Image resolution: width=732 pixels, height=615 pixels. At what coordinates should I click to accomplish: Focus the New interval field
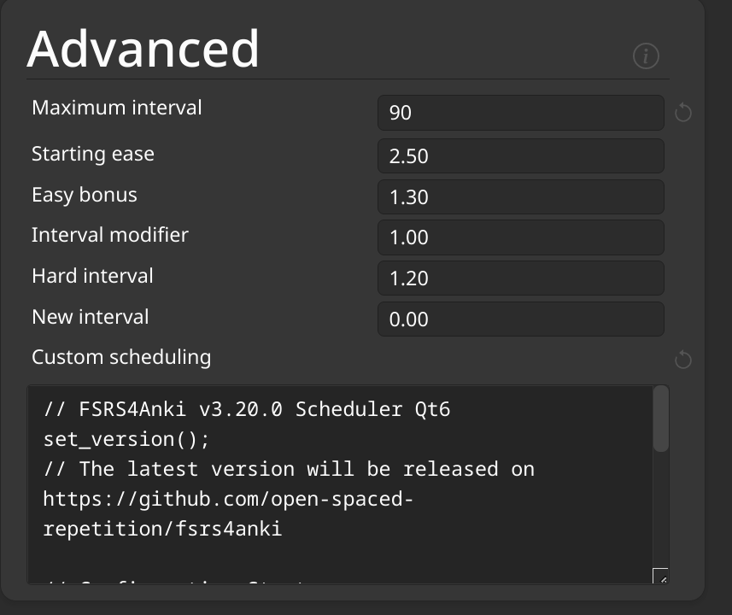pyautogui.click(x=520, y=319)
